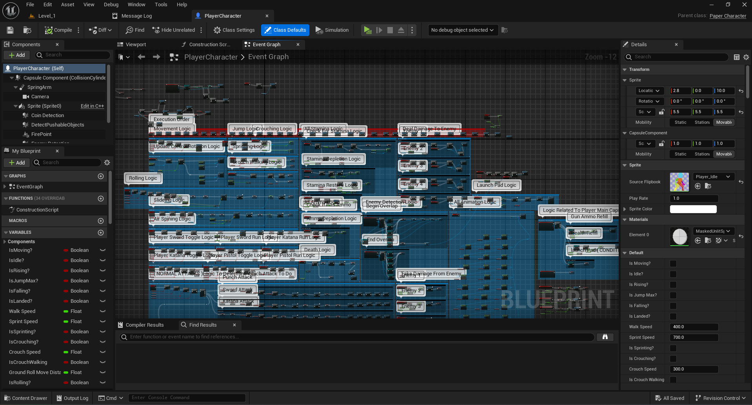Image resolution: width=752 pixels, height=405 pixels.
Task: Toggle the Is Sprinting? checkbox
Action: coord(673,348)
